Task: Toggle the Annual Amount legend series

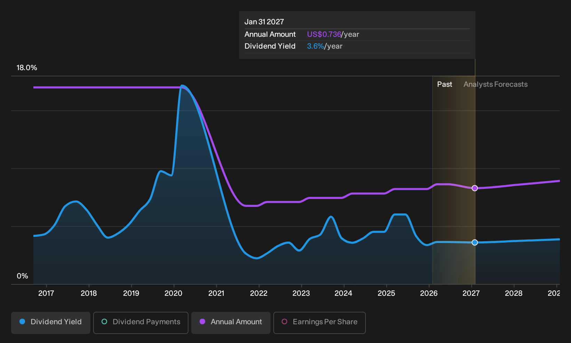Action: [x=231, y=323]
